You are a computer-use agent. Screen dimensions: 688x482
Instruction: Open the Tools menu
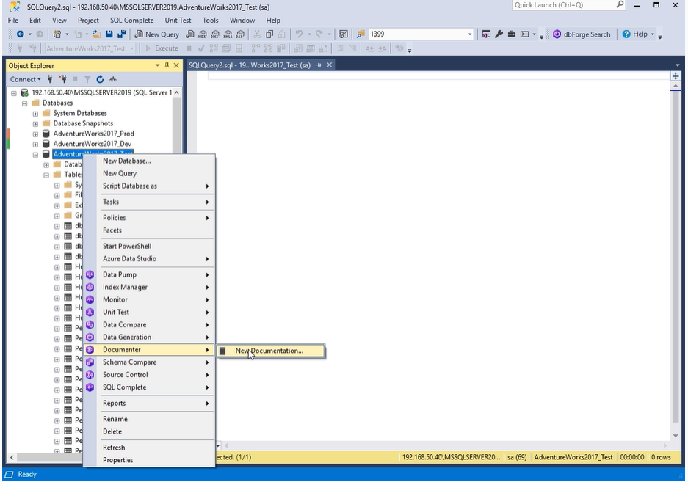tap(210, 20)
